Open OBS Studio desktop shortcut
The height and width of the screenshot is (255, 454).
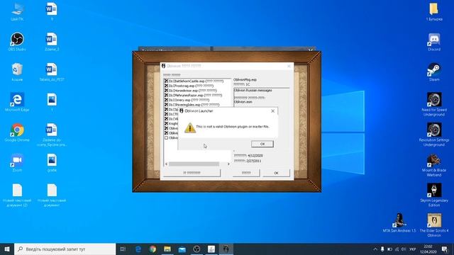tap(17, 42)
